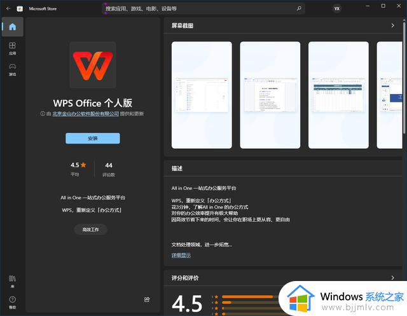This screenshot has height=316, width=407.
Task: Click the info icon beside publisher
Action: pos(43,114)
